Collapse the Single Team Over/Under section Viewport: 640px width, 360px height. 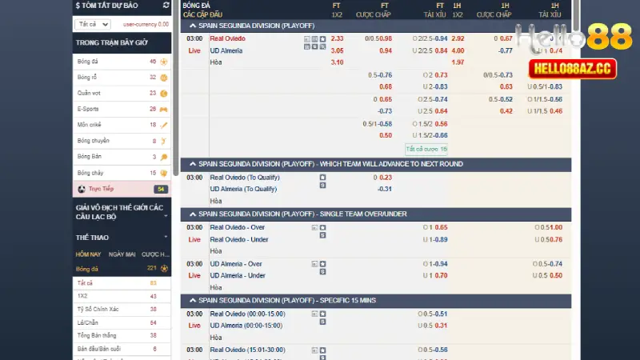[x=192, y=214]
